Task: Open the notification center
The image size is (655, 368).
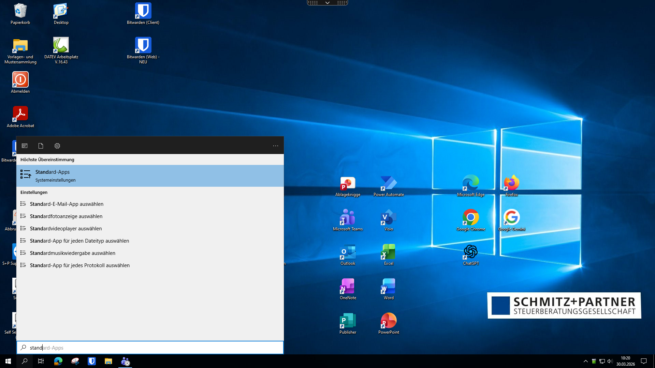Action: [x=644, y=361]
